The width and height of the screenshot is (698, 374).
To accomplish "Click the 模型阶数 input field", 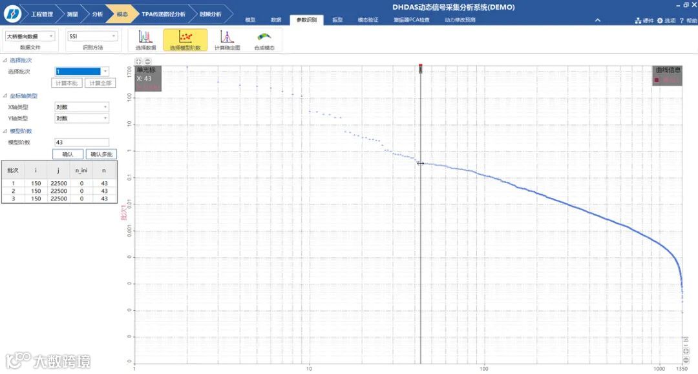I will click(x=82, y=142).
